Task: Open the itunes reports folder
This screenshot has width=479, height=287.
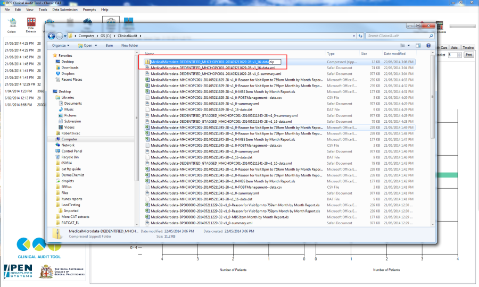Action: (69, 199)
